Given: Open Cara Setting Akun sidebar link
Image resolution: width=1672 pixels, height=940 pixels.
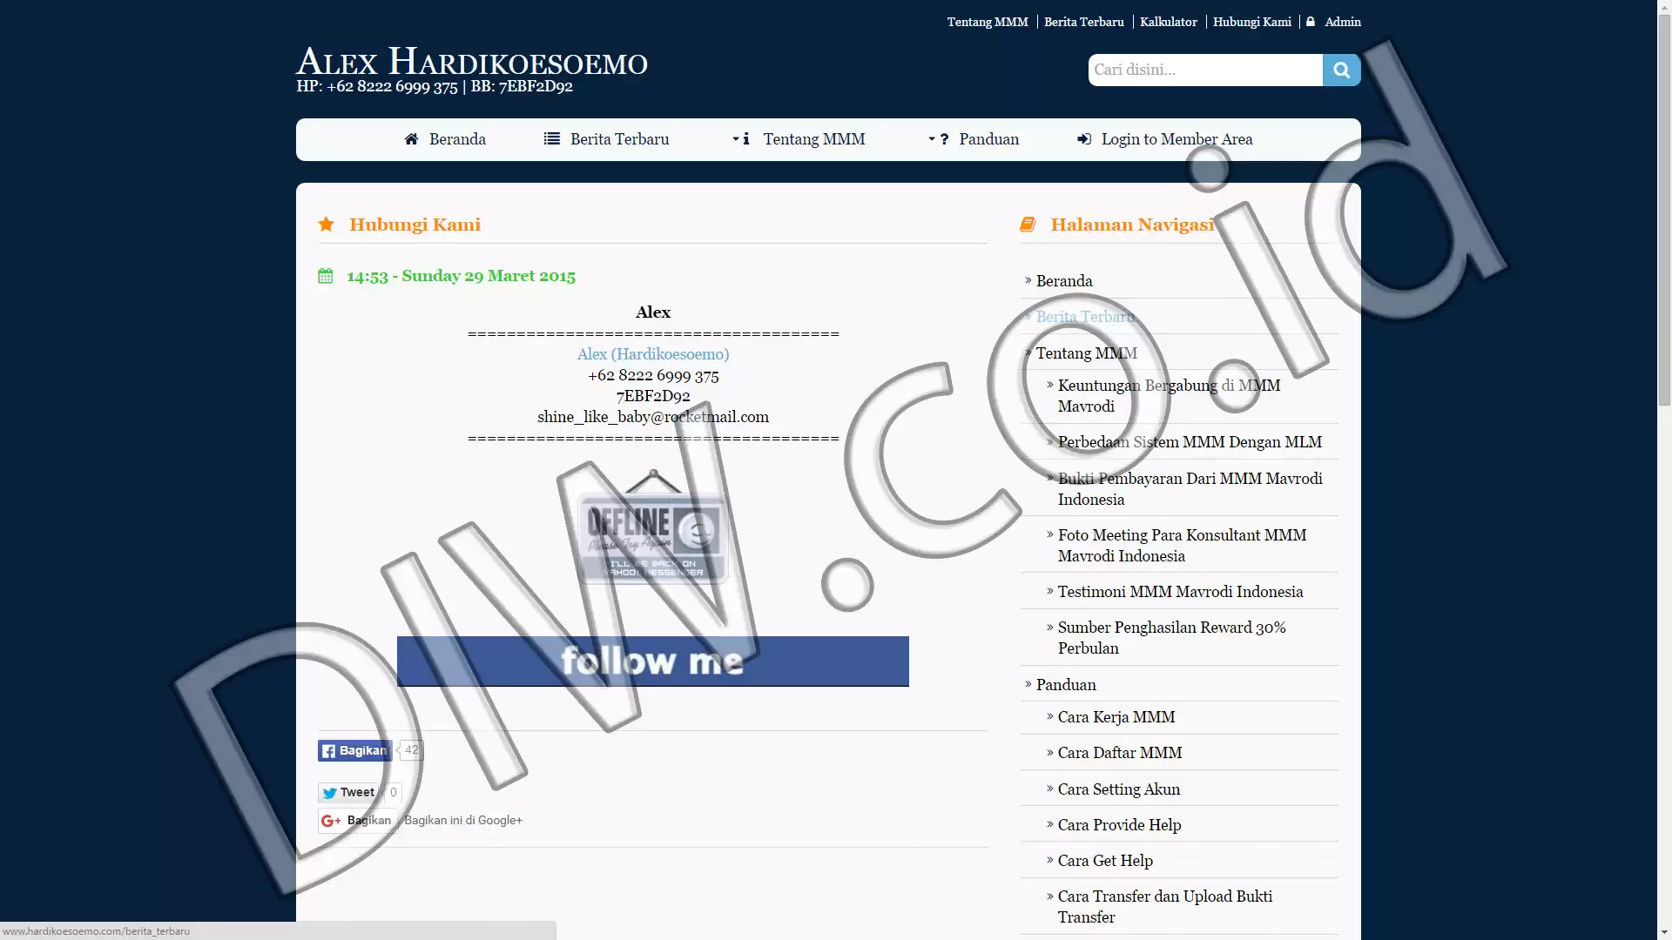Looking at the screenshot, I should coord(1119,789).
